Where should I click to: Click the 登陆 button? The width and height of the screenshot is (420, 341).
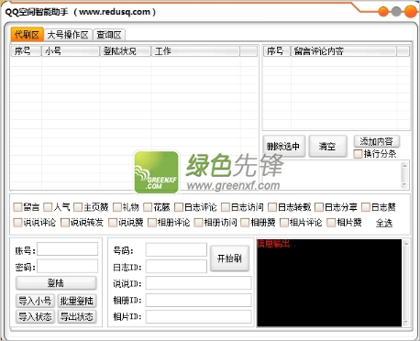[x=56, y=283]
